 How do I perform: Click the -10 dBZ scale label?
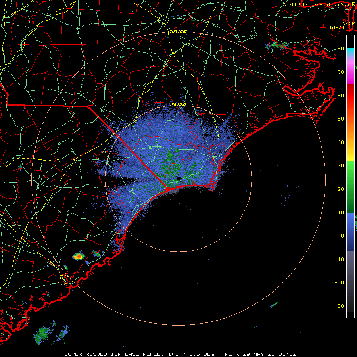(339, 259)
